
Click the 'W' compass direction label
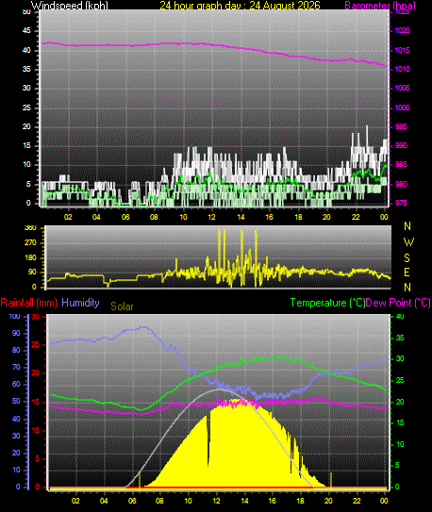coord(408,242)
